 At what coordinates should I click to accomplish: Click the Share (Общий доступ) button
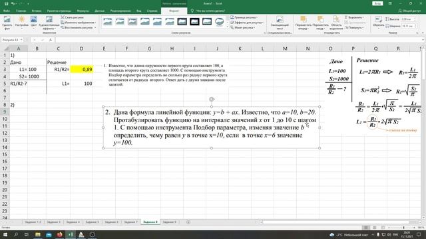coord(409,11)
